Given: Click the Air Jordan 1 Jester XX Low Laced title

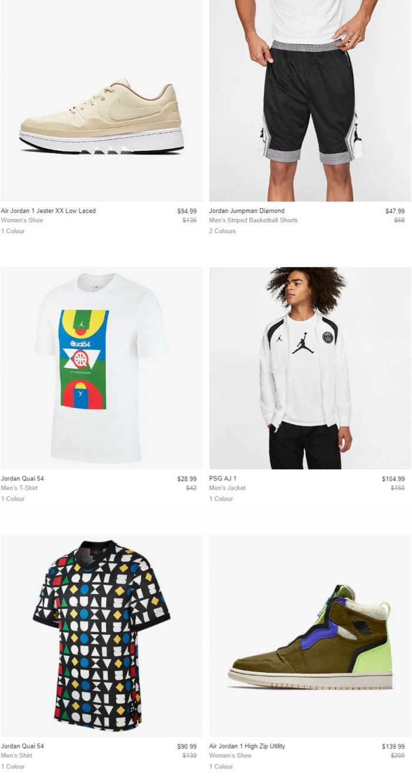Looking at the screenshot, I should click(48, 211).
